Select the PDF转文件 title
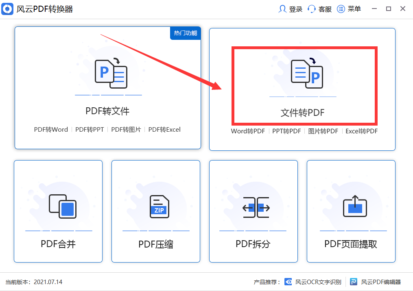 tap(107, 111)
